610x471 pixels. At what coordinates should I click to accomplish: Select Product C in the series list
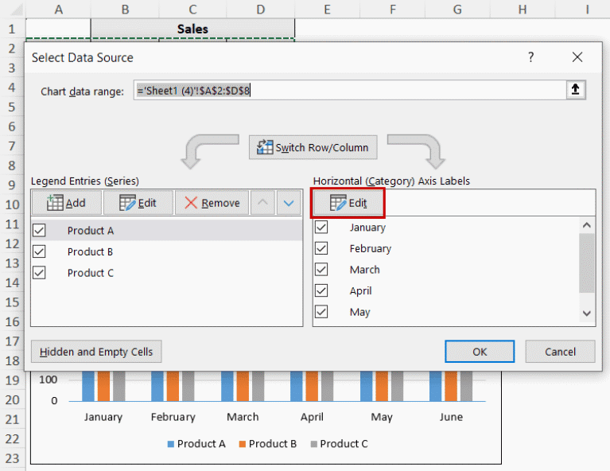(90, 273)
